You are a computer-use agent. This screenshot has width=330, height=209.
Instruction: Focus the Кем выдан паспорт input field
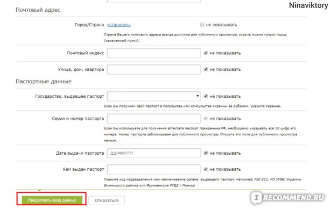(154, 169)
